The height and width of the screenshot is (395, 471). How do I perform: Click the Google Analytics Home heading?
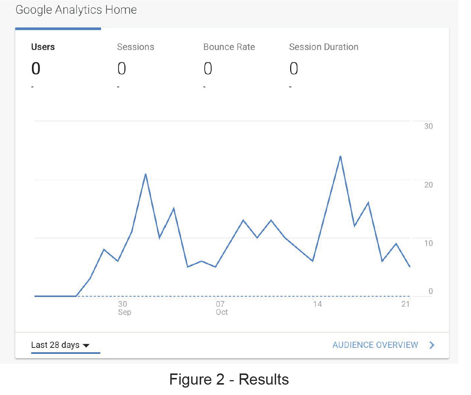click(76, 10)
